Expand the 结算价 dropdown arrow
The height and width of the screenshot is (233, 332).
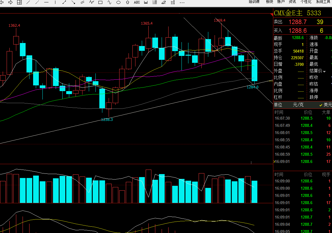click(x=324, y=71)
